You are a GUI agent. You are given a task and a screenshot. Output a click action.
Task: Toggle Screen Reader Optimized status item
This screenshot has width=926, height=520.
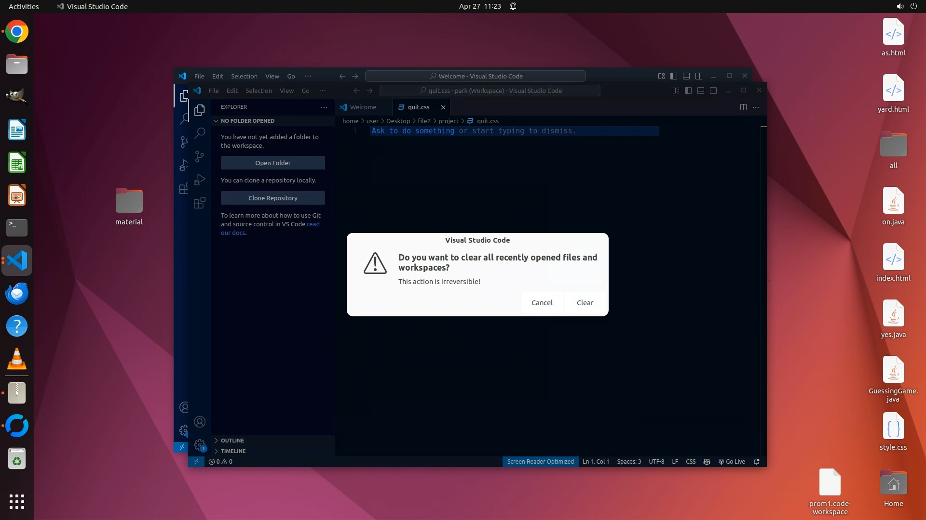pyautogui.click(x=540, y=461)
